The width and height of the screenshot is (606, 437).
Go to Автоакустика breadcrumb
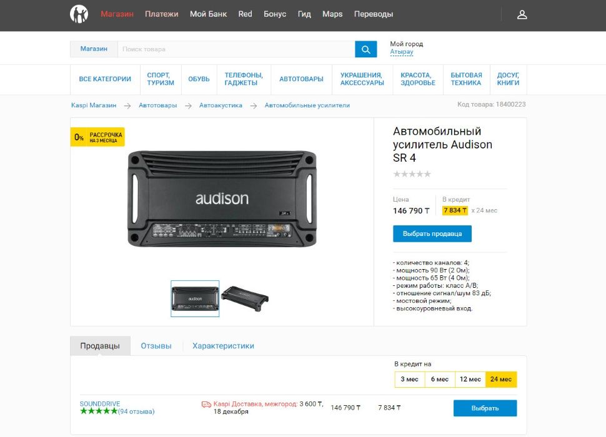coord(221,106)
